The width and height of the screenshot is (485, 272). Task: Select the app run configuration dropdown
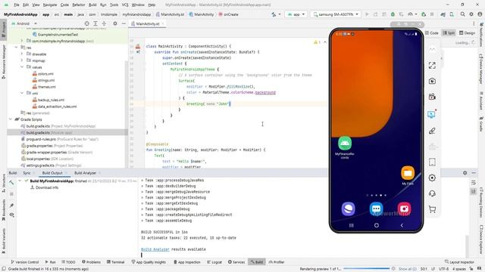click(x=296, y=14)
